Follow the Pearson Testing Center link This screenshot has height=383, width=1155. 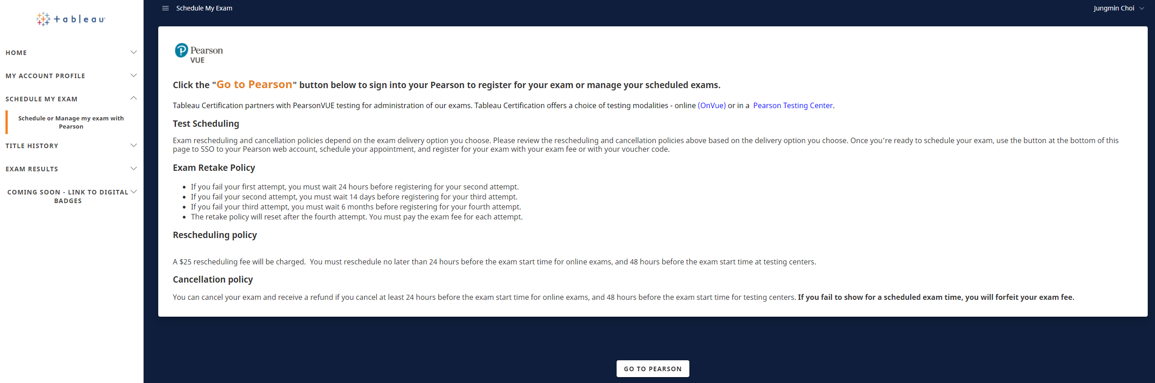coord(793,105)
